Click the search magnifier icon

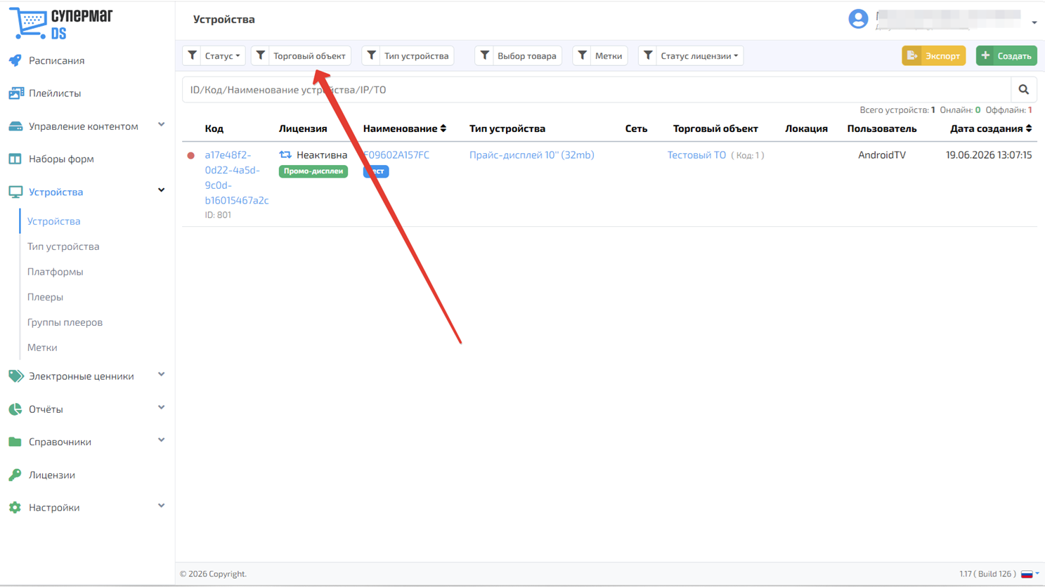click(x=1023, y=90)
